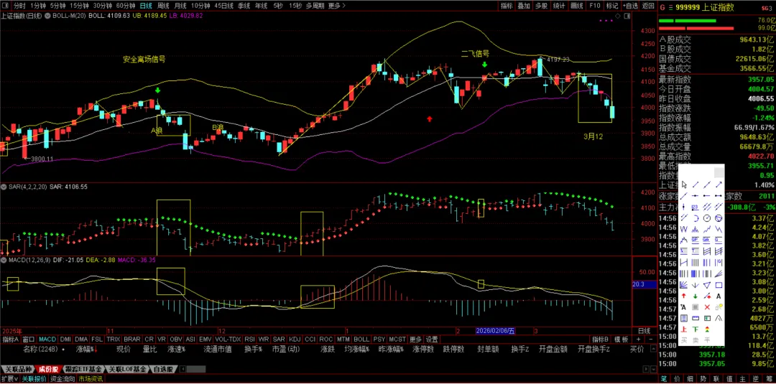Click the zoom-out minus button
This screenshot has width=776, height=384.
(x=651, y=339)
